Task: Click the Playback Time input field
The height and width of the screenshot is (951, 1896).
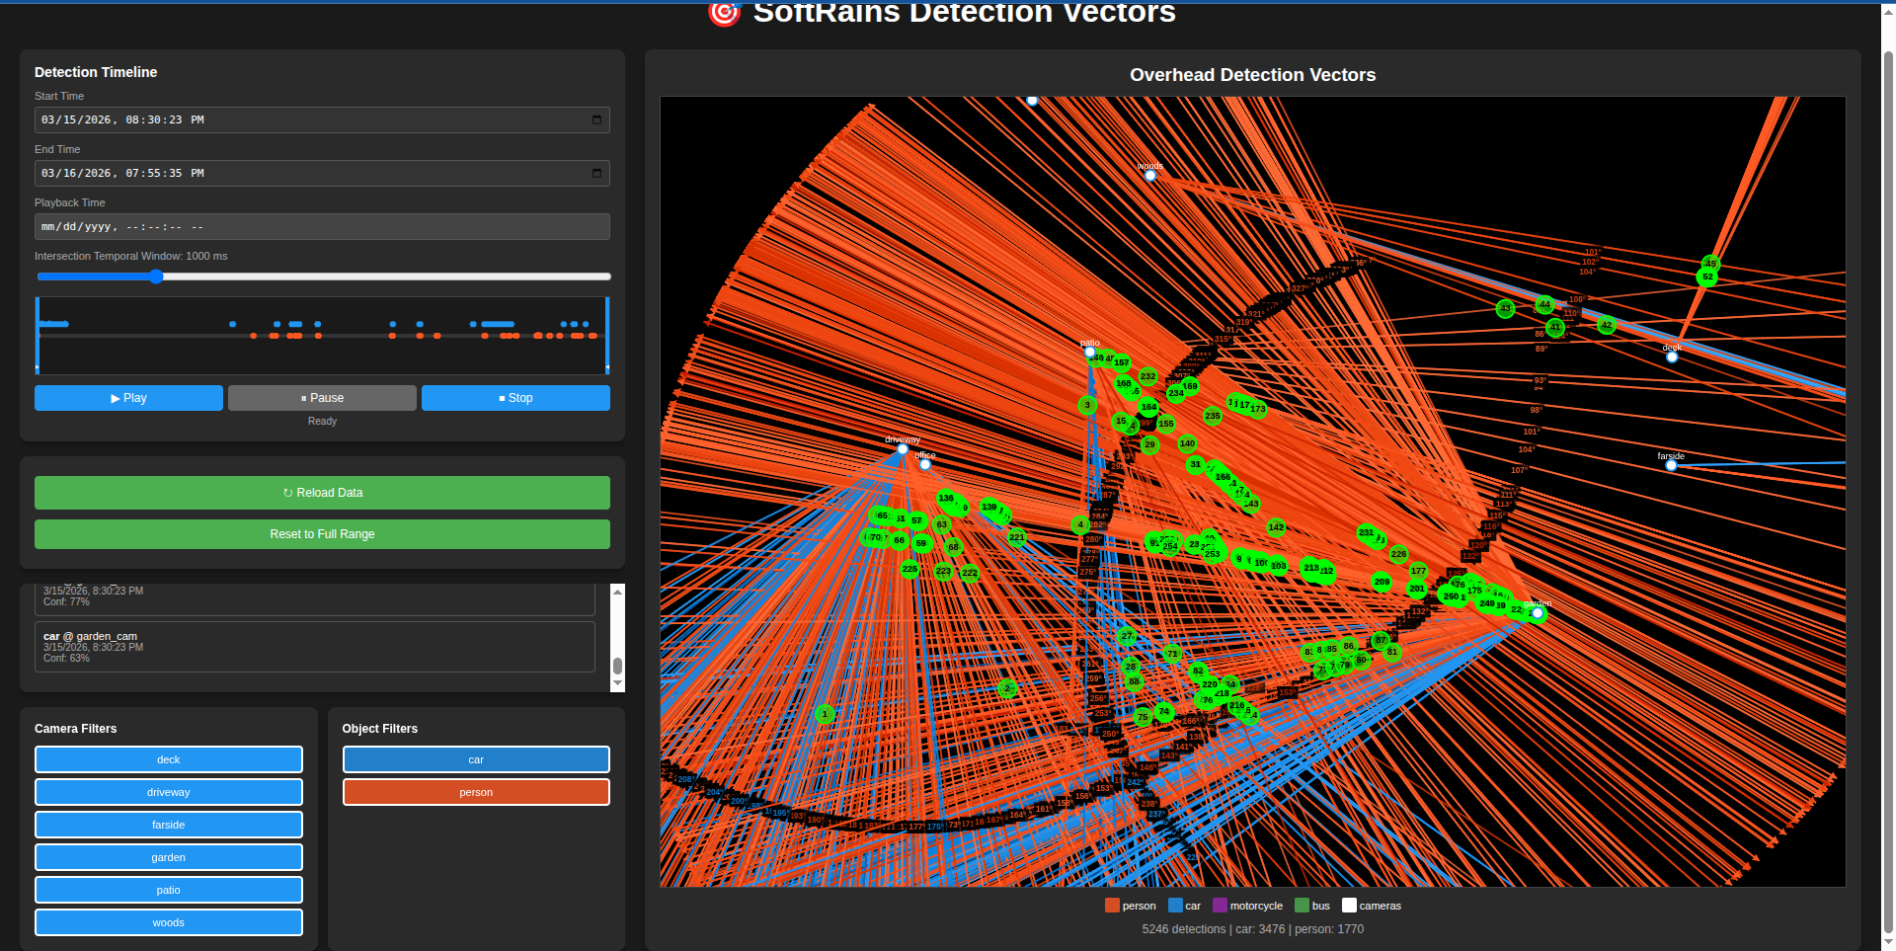Action: point(322,226)
